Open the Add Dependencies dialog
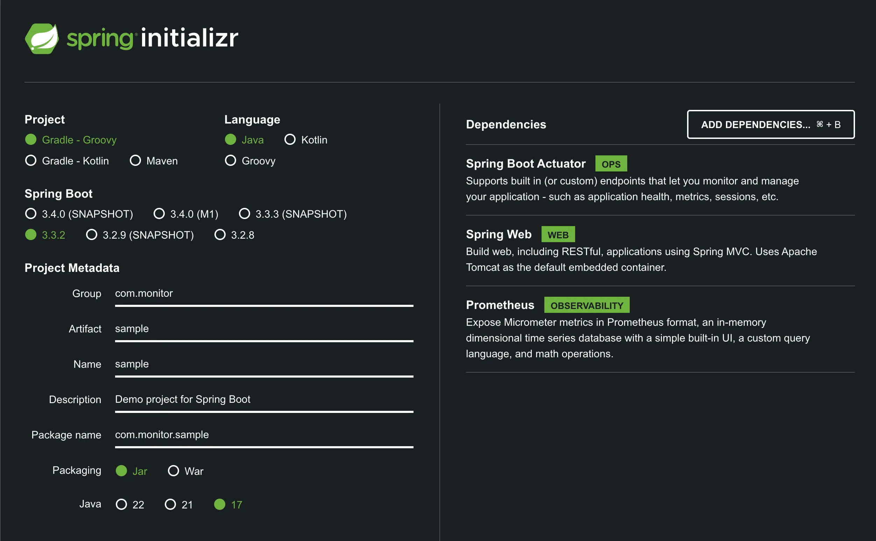876x541 pixels. tap(770, 125)
